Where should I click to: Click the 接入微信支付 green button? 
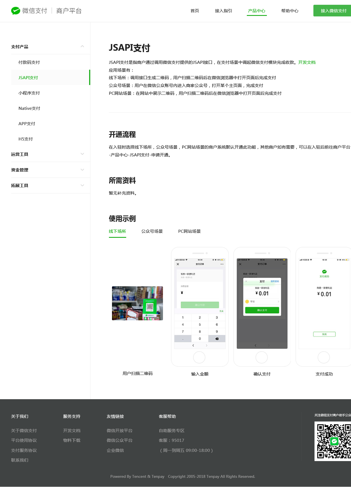coord(332,11)
